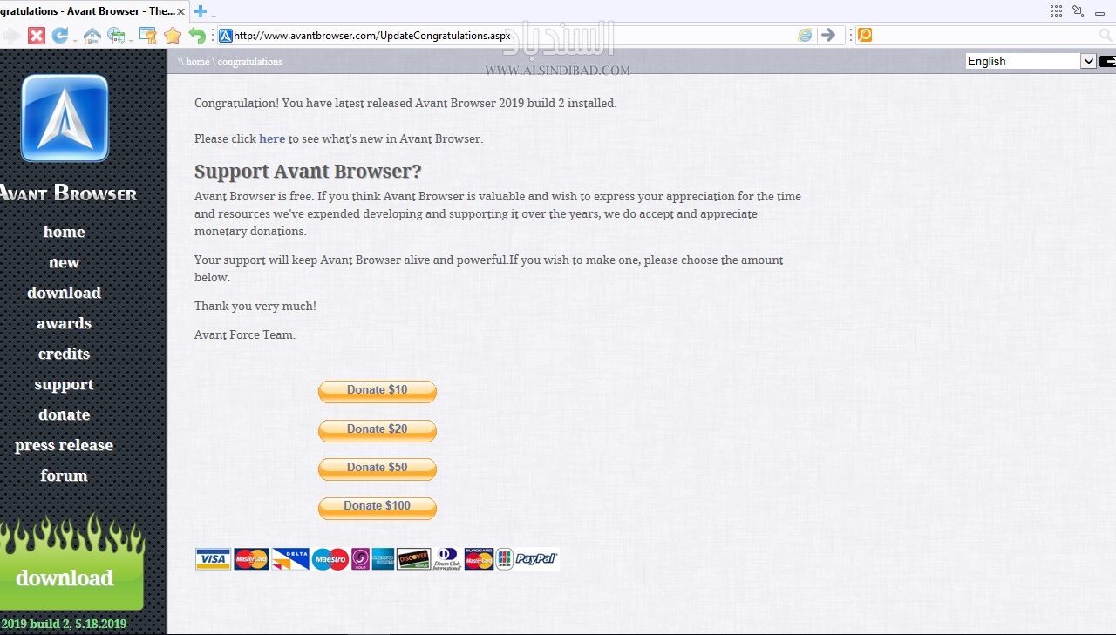The width and height of the screenshot is (1116, 635).
Task: Click the yellow Favorites star icon
Action: coord(173,36)
